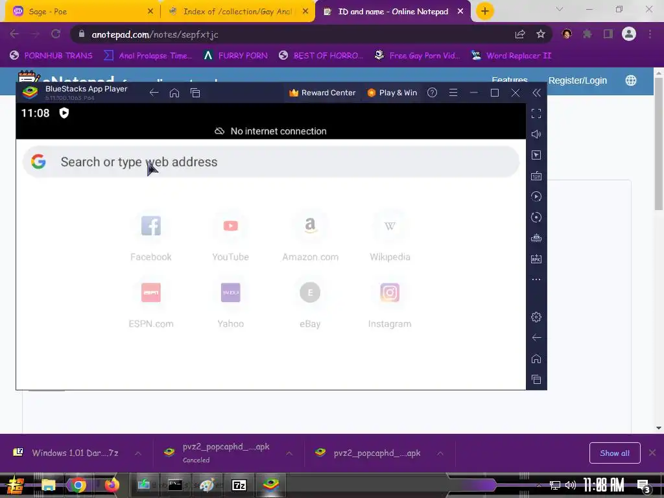Open Chrome tab search chevron
This screenshot has width=664, height=498.
[560, 9]
